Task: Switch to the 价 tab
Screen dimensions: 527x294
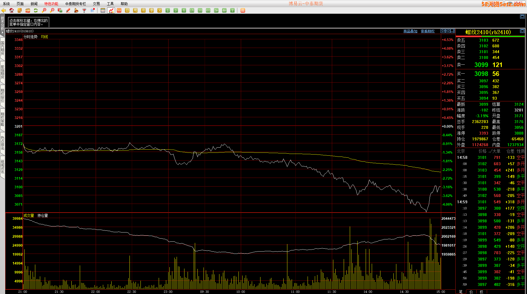Action: coord(471,292)
